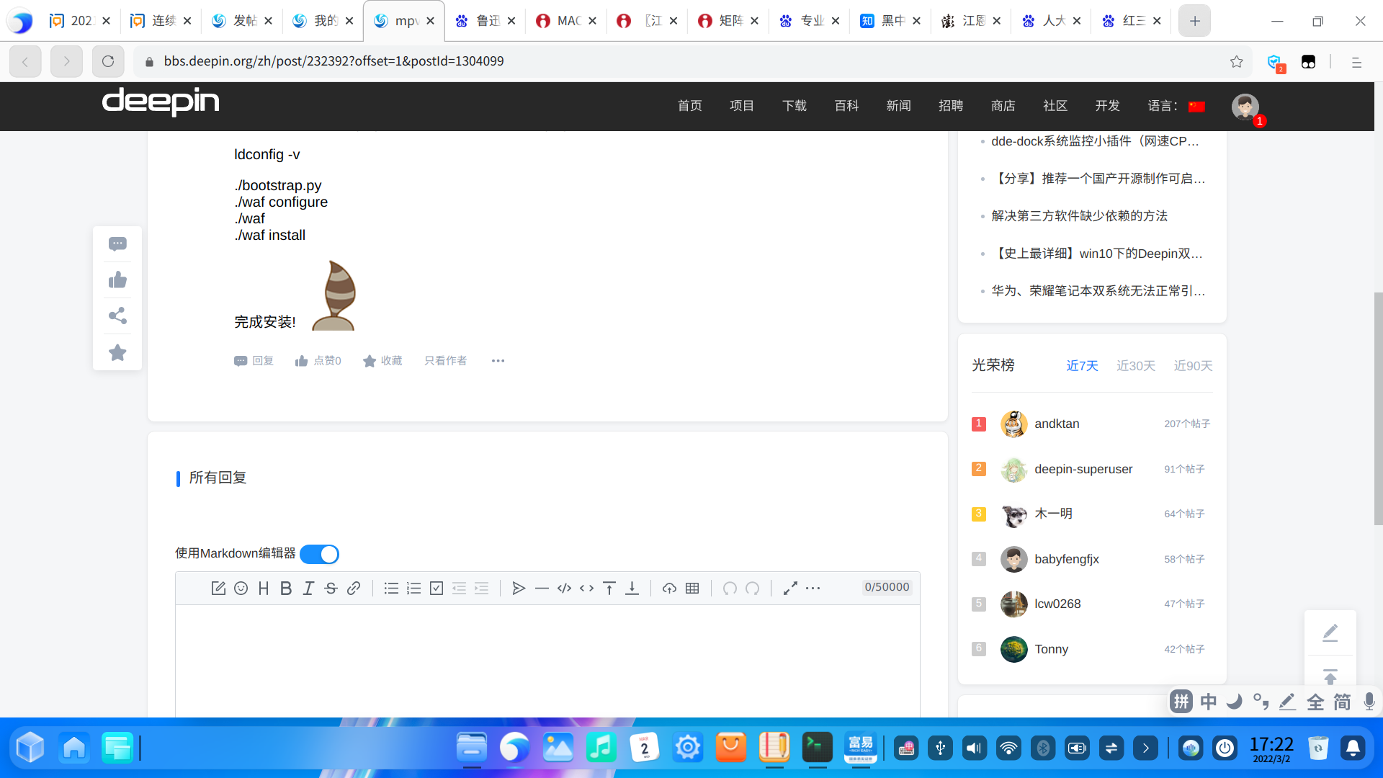This screenshot has height=778, width=1383.
Task: Apply strikethrough formatting in the editor
Action: 331,589
